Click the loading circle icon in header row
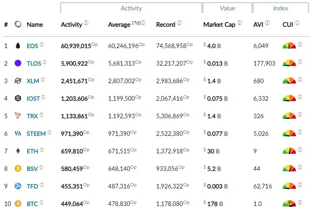This screenshot has height=211, width=311. pos(18,24)
